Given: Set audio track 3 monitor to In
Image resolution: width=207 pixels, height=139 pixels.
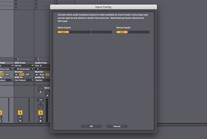Looking at the screenshot, I should coord(37,75).
